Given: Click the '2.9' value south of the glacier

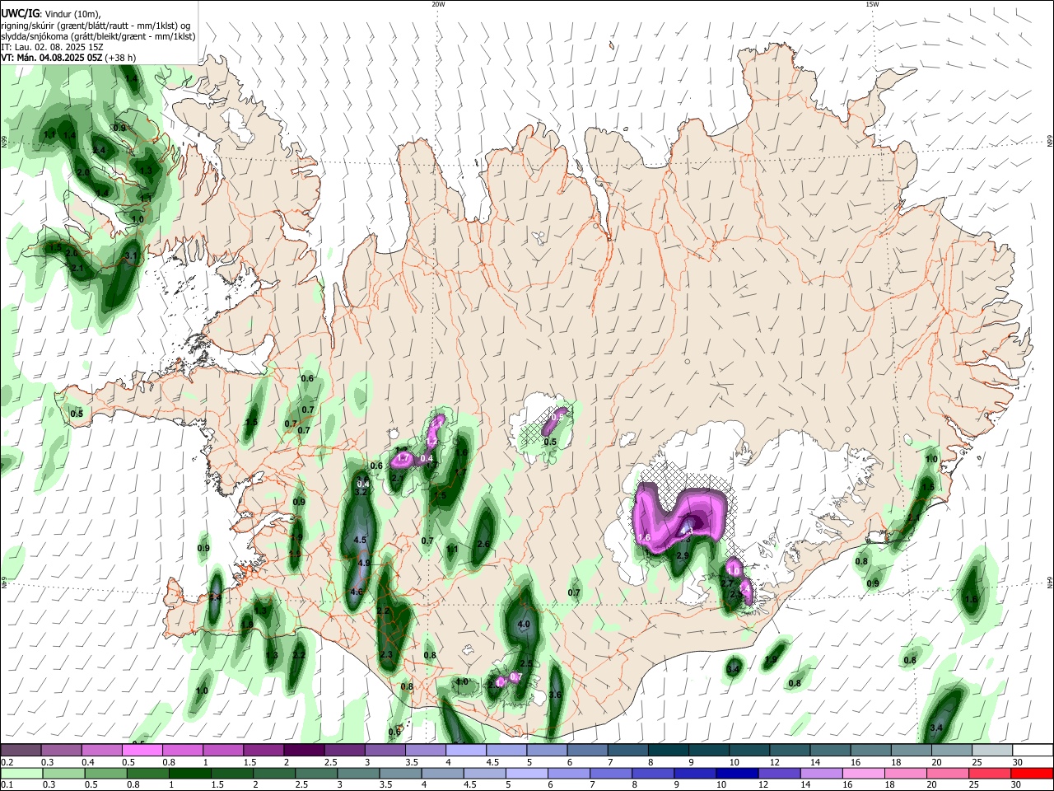Looking at the screenshot, I should [x=683, y=556].
